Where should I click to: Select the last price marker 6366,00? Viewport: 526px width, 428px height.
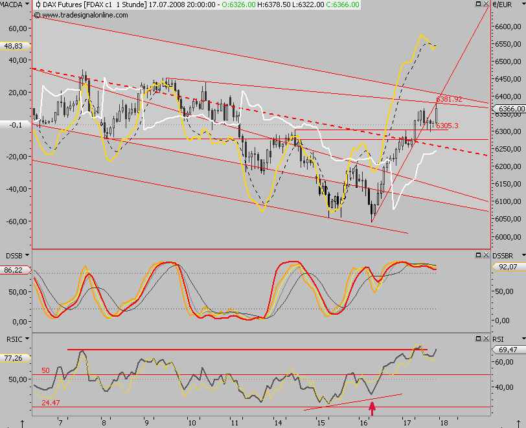[x=509, y=109]
